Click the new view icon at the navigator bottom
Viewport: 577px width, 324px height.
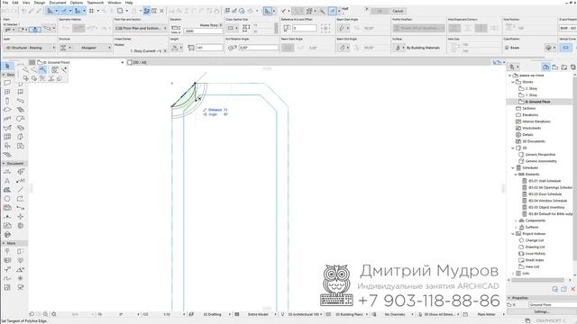tap(555, 289)
